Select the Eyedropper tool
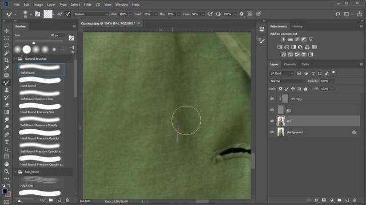The image size is (366, 205). coord(6,68)
